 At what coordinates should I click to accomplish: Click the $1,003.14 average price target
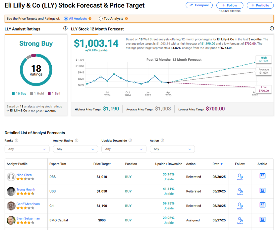click(x=96, y=43)
